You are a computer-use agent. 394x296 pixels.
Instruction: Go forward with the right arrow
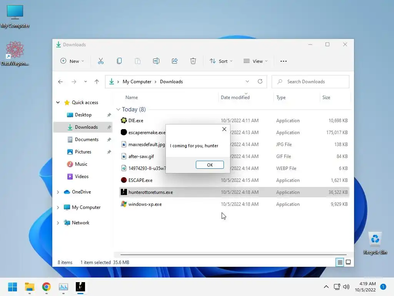(74, 82)
